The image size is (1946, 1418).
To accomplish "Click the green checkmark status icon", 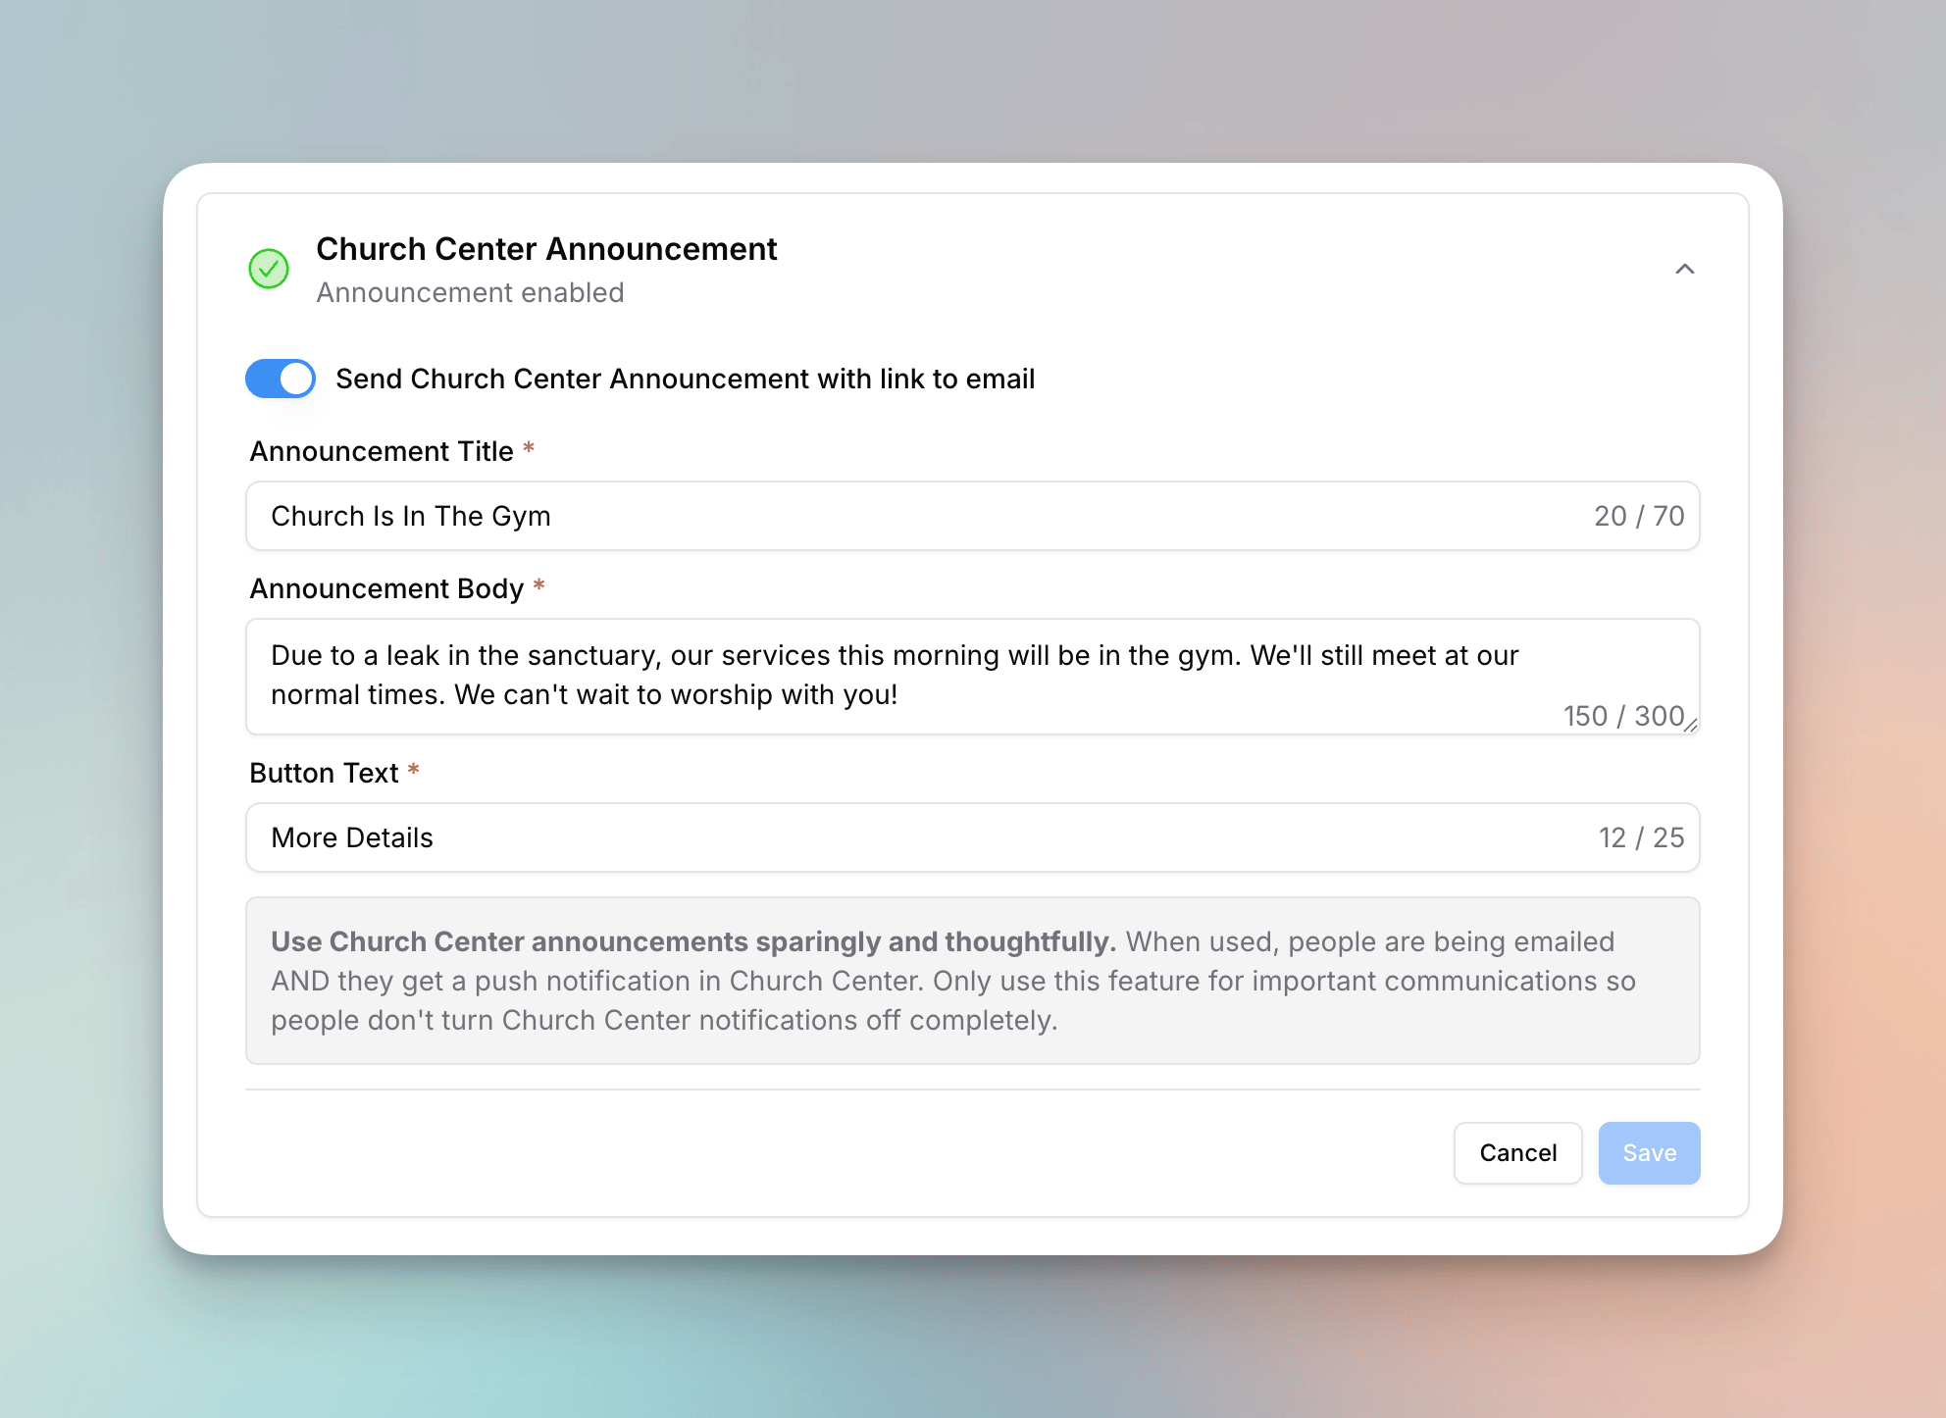I will [x=269, y=269].
